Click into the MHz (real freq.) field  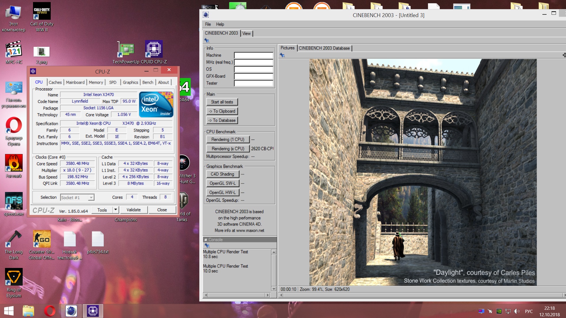254,62
